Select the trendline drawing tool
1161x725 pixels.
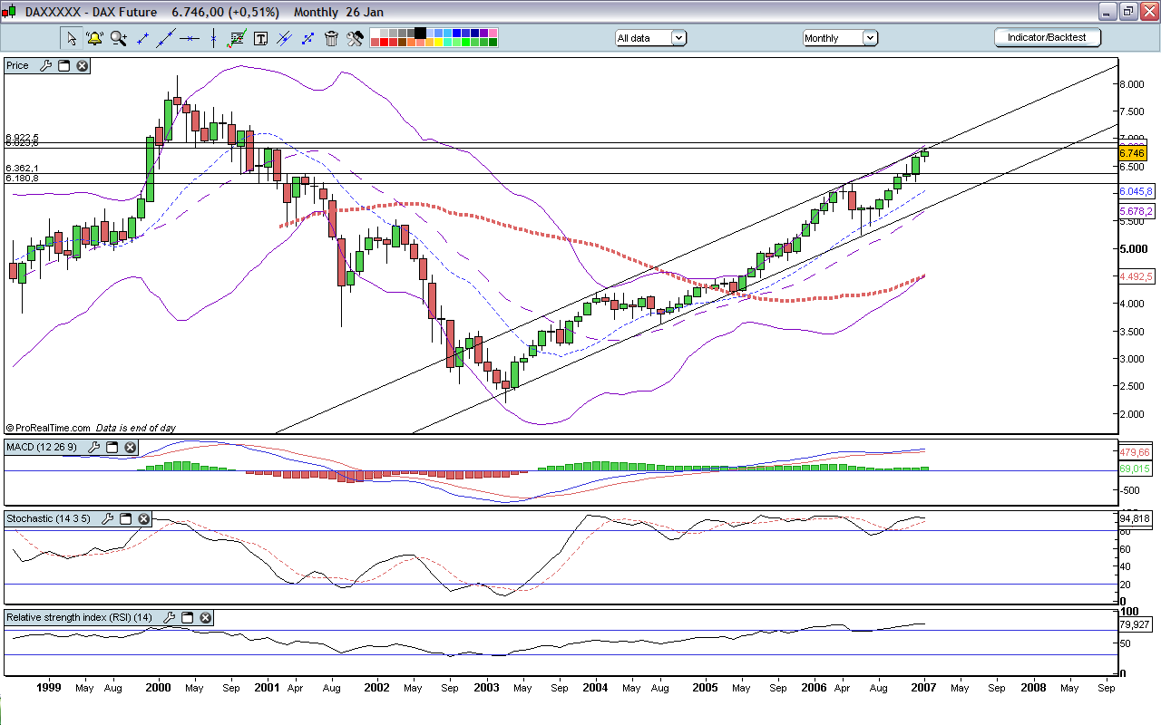[x=166, y=38]
